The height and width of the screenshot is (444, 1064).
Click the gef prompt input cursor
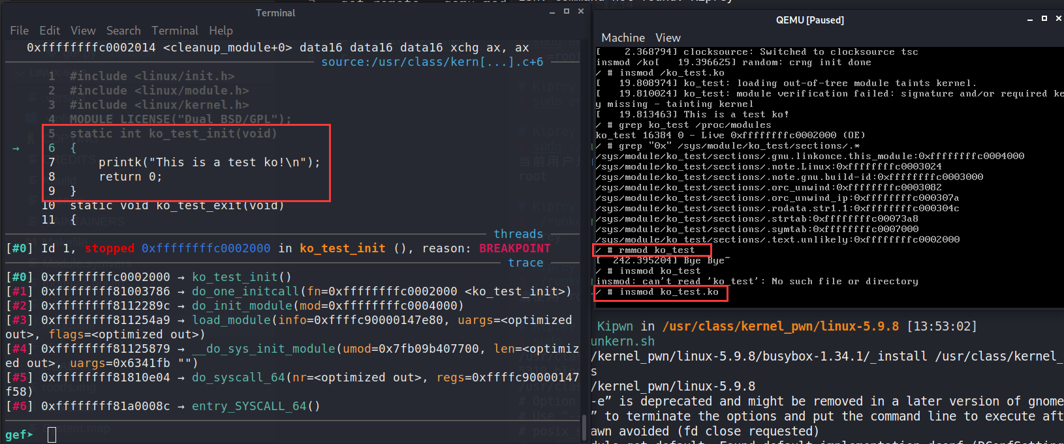[x=52, y=435]
